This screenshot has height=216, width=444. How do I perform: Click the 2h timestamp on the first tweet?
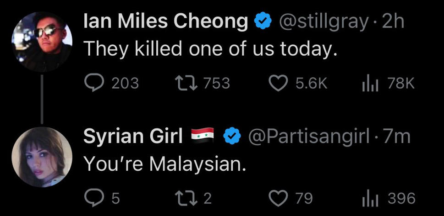[393, 22]
